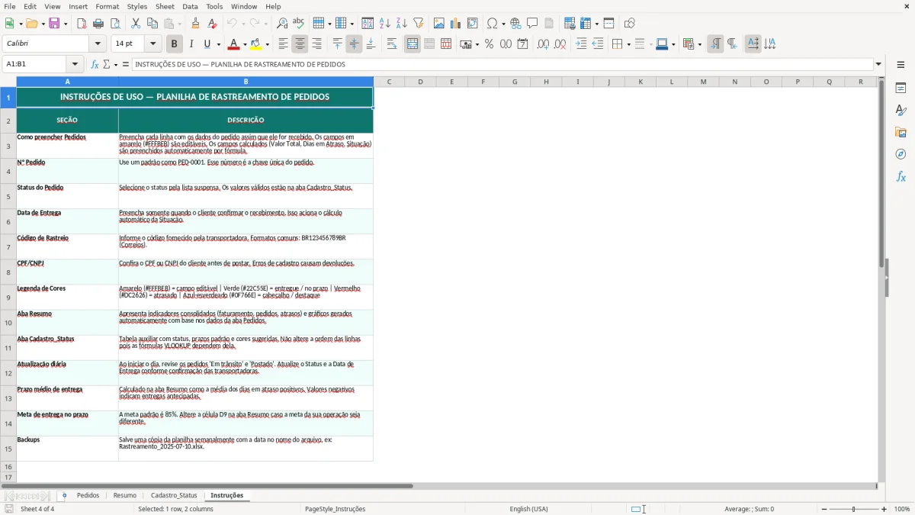915x515 pixels.
Task: Open the Borders dropdown arrow
Action: pos(628,44)
